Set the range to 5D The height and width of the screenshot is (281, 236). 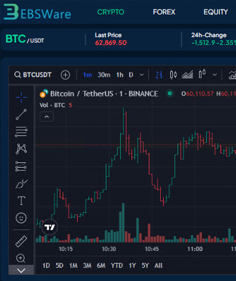(59, 266)
